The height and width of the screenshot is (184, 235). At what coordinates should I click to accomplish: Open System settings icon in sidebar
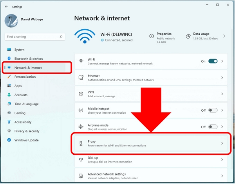coord(9,50)
